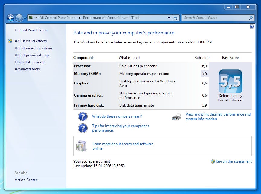261x194 pixels.
Task: Click the Base score column header
Action: (x=230, y=58)
